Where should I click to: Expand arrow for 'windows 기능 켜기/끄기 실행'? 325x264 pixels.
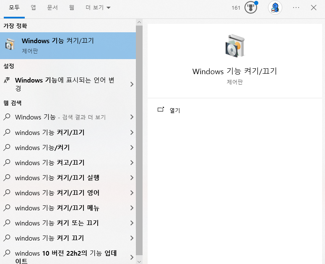point(132,178)
